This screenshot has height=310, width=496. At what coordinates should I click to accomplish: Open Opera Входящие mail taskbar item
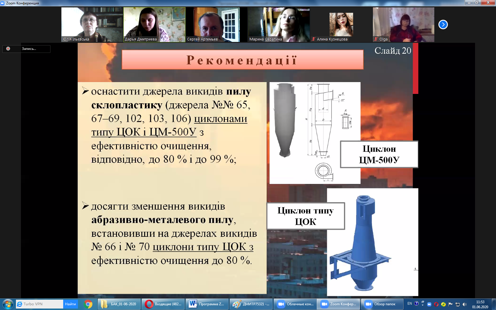click(x=163, y=304)
